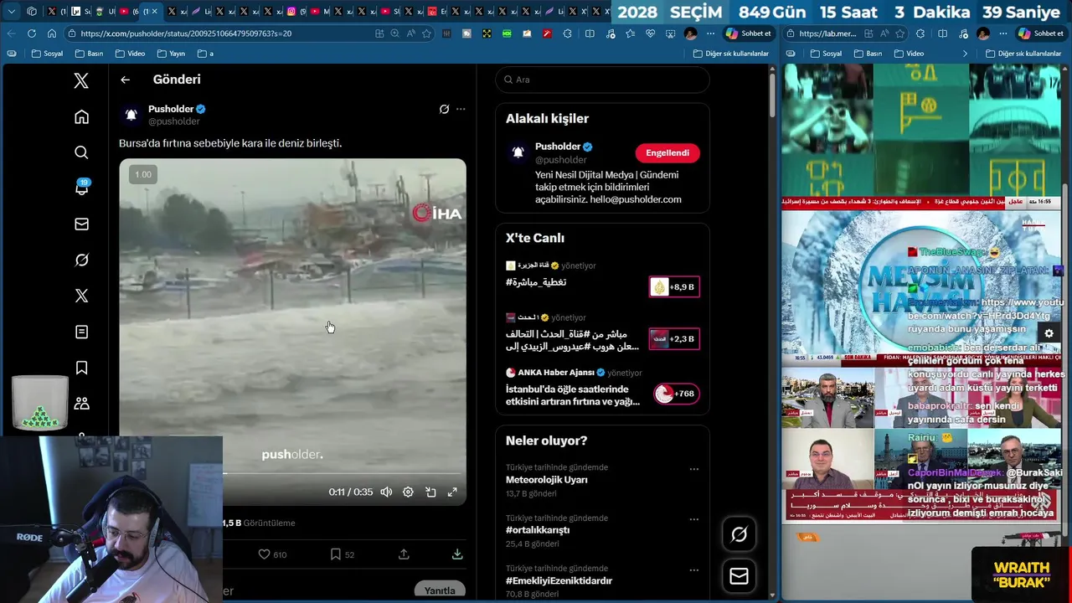This screenshot has width=1072, height=603.
Task: Download the video with green arrow icon
Action: pos(457,554)
